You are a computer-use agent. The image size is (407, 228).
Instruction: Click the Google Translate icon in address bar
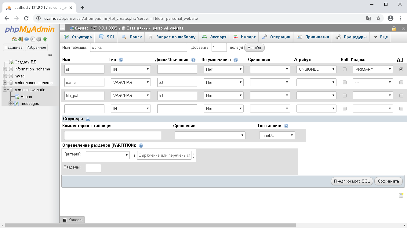tap(369, 18)
